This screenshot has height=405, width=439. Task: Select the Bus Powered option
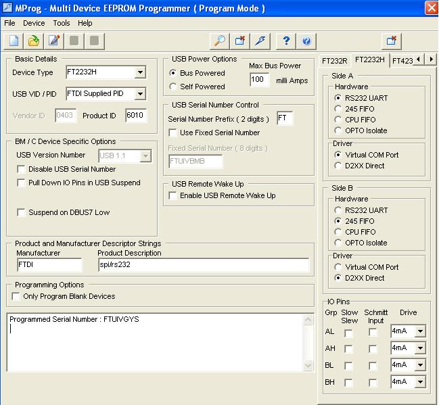pyautogui.click(x=173, y=73)
